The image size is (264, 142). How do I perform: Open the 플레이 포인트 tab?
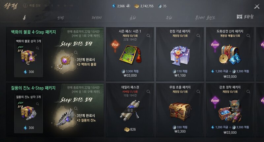tap(205, 18)
